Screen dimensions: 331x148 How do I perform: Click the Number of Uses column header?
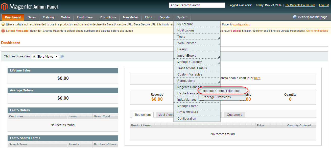(105, 144)
